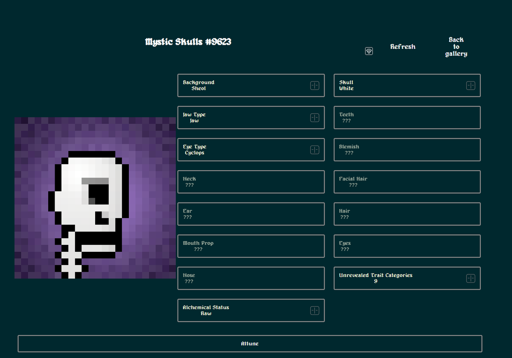
Task: Select the Blemish ??? trait card
Action: point(407,149)
